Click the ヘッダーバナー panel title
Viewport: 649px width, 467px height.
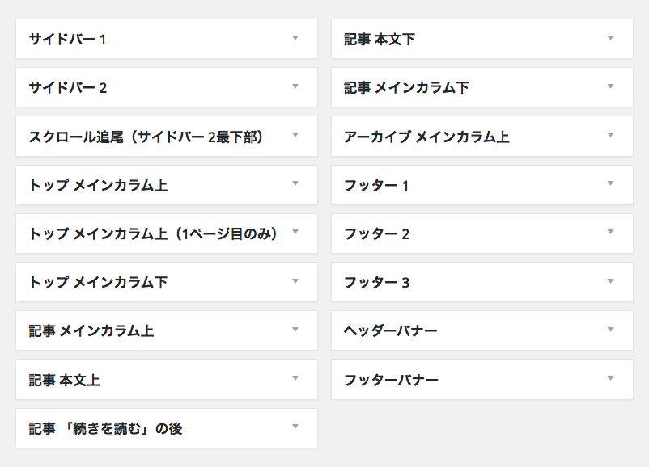391,331
